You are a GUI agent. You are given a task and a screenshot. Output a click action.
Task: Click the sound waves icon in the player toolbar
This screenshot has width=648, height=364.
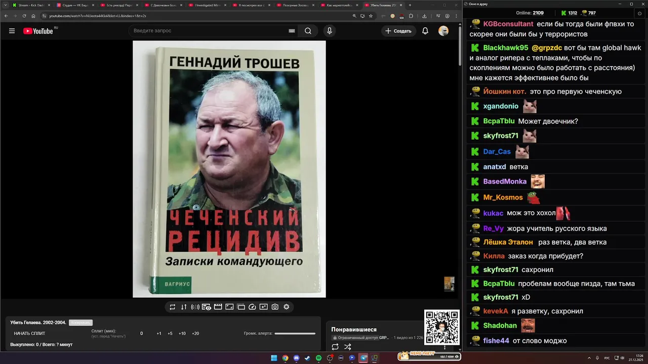tap(195, 307)
